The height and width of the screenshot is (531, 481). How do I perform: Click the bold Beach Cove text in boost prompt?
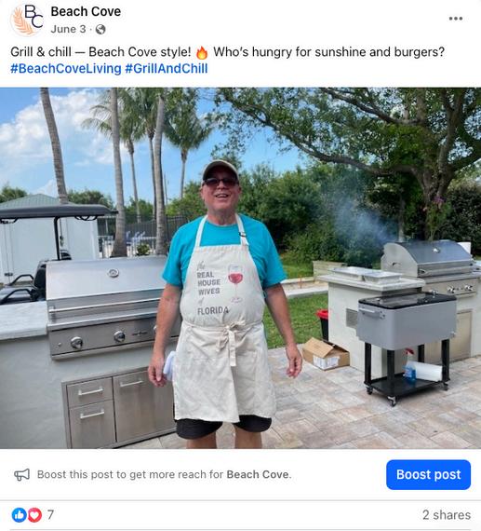tap(259, 474)
